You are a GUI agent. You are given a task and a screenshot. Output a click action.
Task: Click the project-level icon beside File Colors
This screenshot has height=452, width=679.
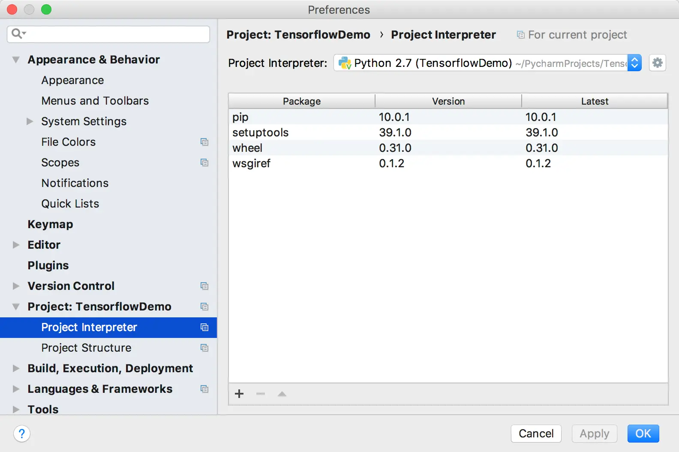click(204, 142)
